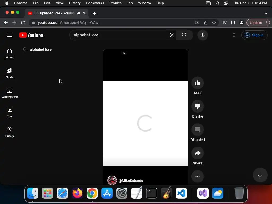
Task: Go to the YouTube logo homepage
Action: pyautogui.click(x=31, y=35)
